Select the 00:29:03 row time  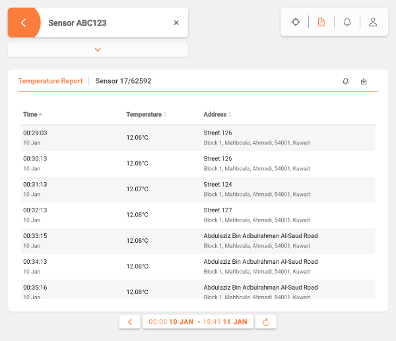[35, 133]
